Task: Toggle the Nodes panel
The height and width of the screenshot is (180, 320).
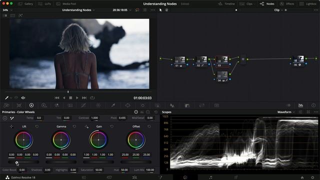Action: tap(267, 4)
